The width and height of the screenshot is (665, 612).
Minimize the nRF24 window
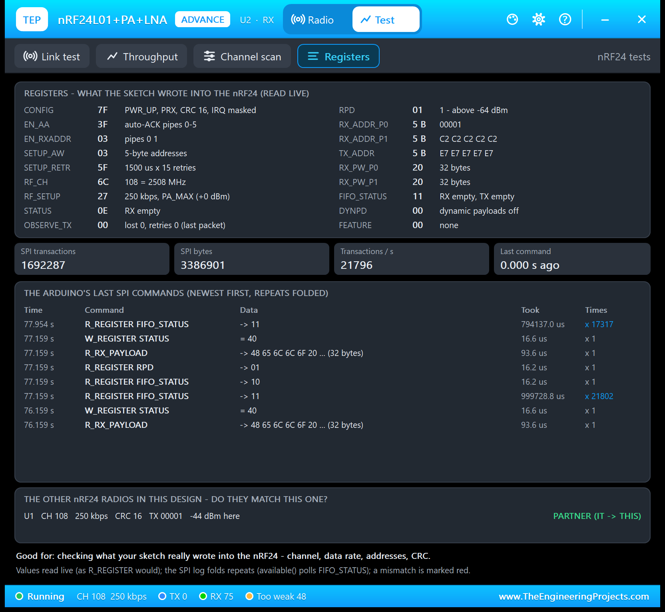coord(605,19)
